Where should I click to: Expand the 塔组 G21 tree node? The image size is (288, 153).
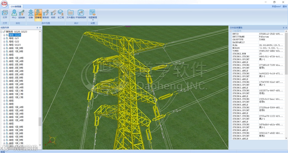click(4, 38)
